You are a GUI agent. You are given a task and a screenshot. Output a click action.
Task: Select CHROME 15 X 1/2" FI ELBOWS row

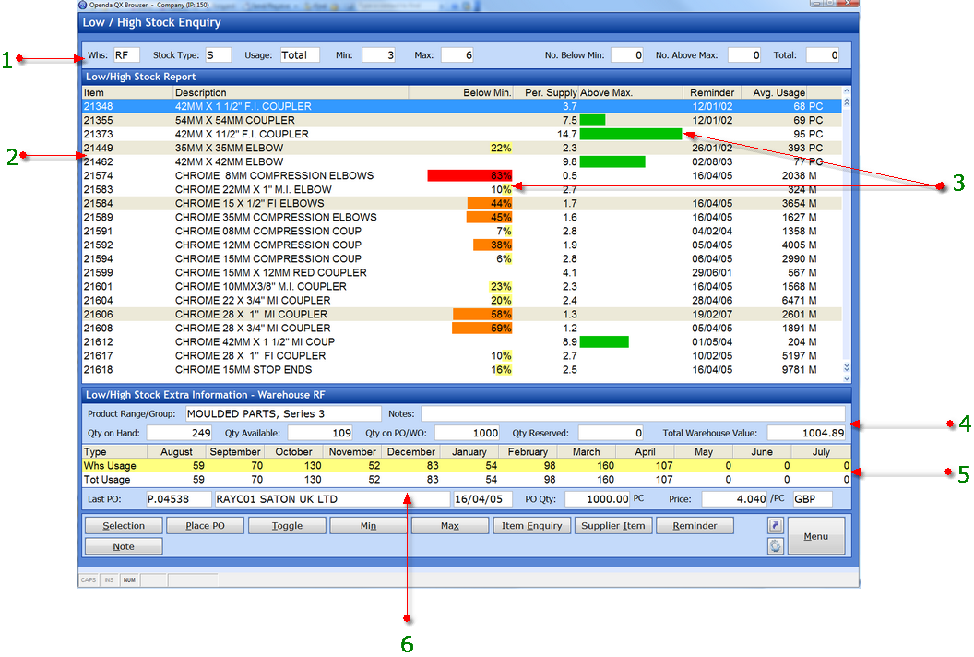[462, 203]
